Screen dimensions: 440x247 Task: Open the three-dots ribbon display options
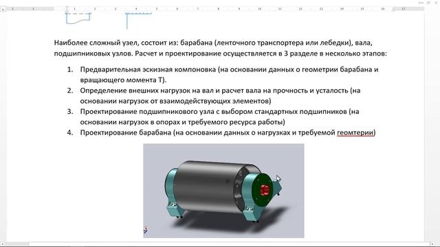[421, 3]
